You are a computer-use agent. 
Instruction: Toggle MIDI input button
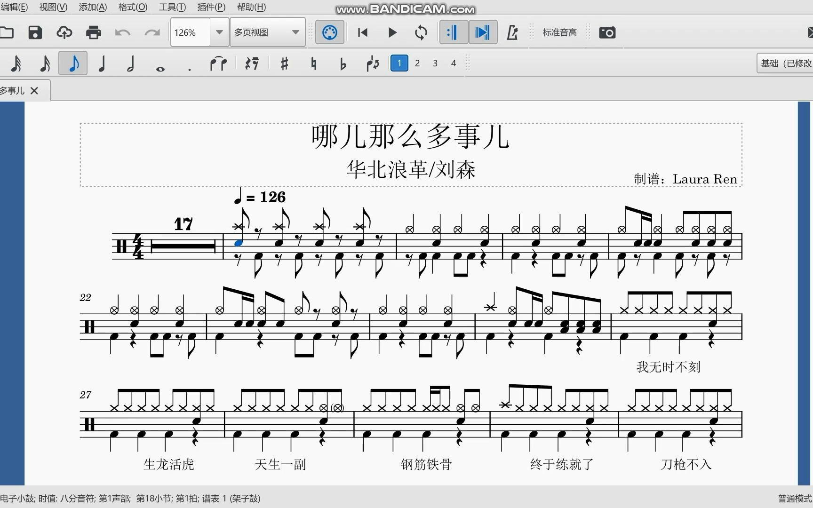[329, 32]
